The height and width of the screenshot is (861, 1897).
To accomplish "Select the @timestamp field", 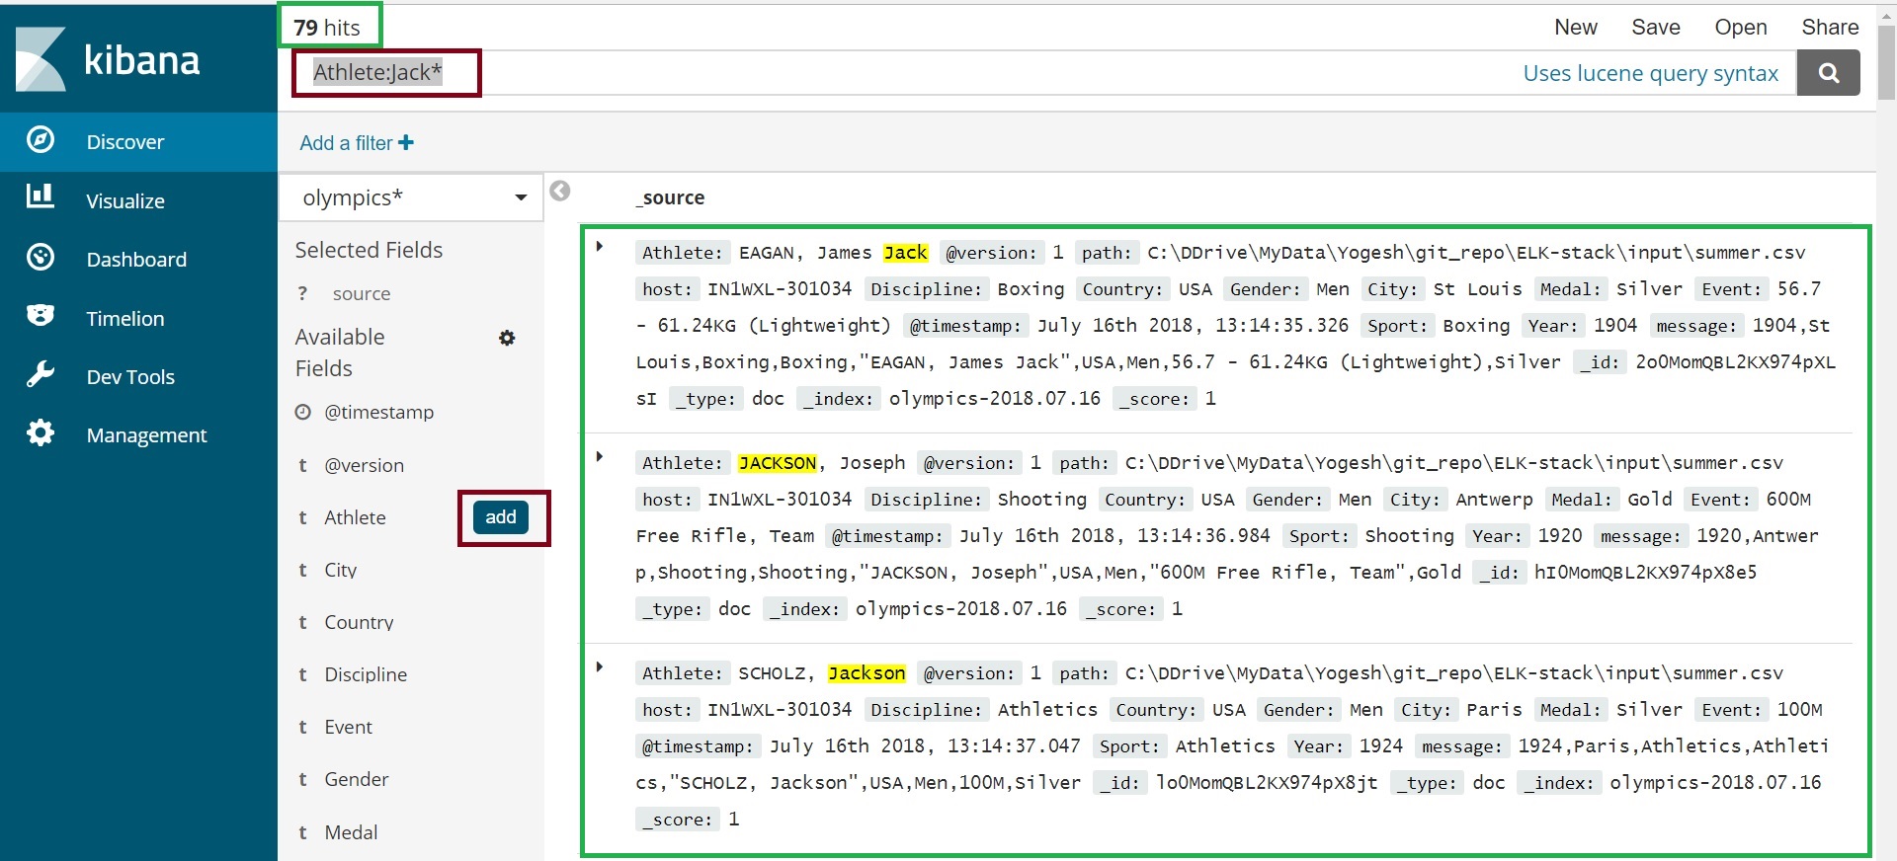I will [x=379, y=413].
